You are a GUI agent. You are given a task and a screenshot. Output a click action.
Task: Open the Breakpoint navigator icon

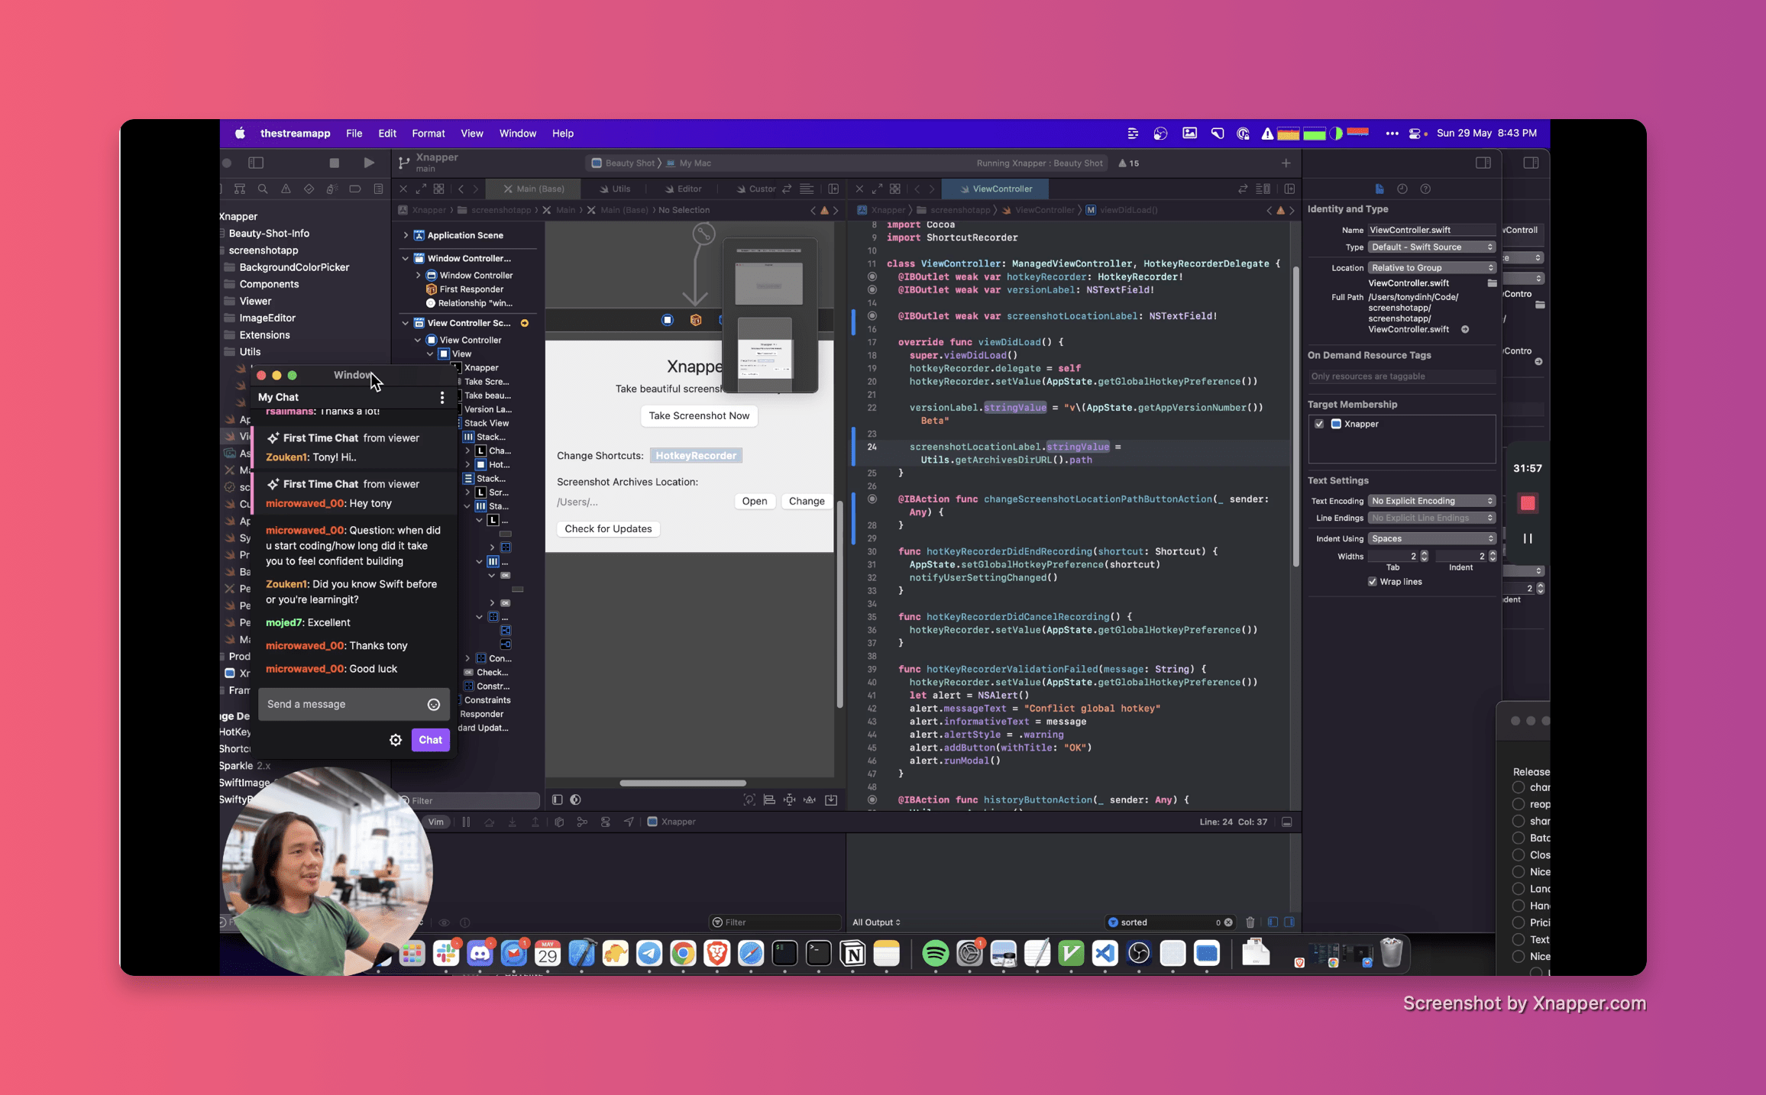click(x=355, y=189)
